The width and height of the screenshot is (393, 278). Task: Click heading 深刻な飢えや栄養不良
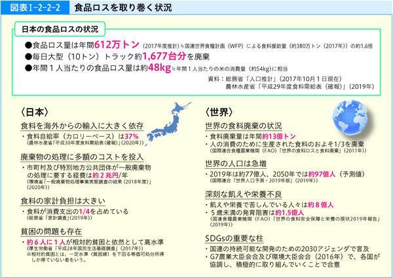244,194
